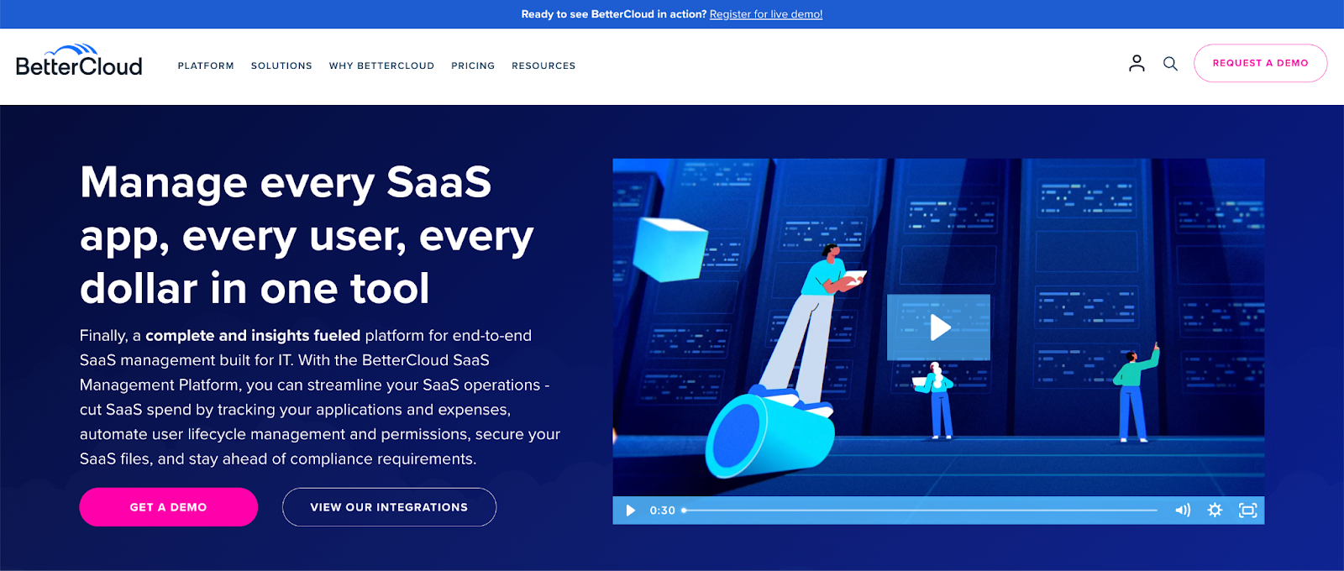Click the Request a Demo button
Screen dimensions: 1344x571
coord(1261,63)
